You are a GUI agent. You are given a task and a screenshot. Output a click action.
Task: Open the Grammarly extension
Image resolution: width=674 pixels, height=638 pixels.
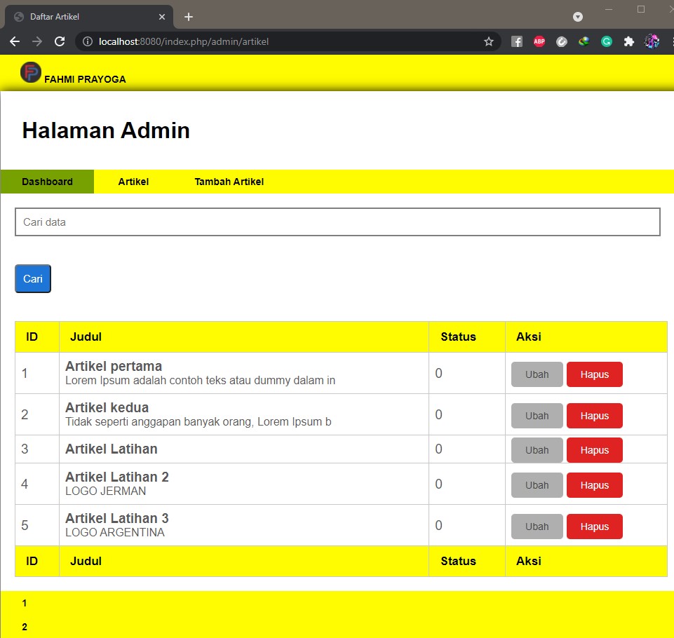tap(607, 41)
